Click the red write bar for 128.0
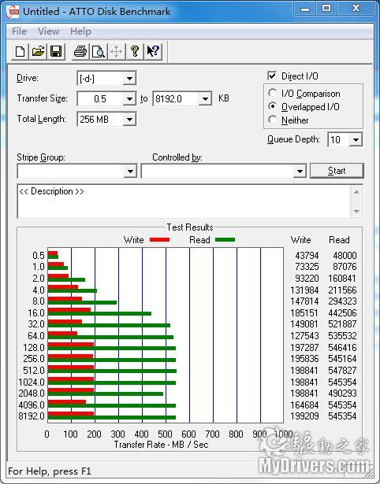The height and width of the screenshot is (484, 380). click(x=70, y=345)
